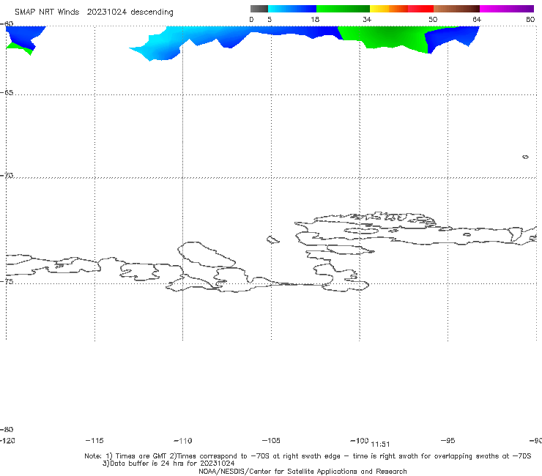Click the note line about GMT times

[308, 456]
